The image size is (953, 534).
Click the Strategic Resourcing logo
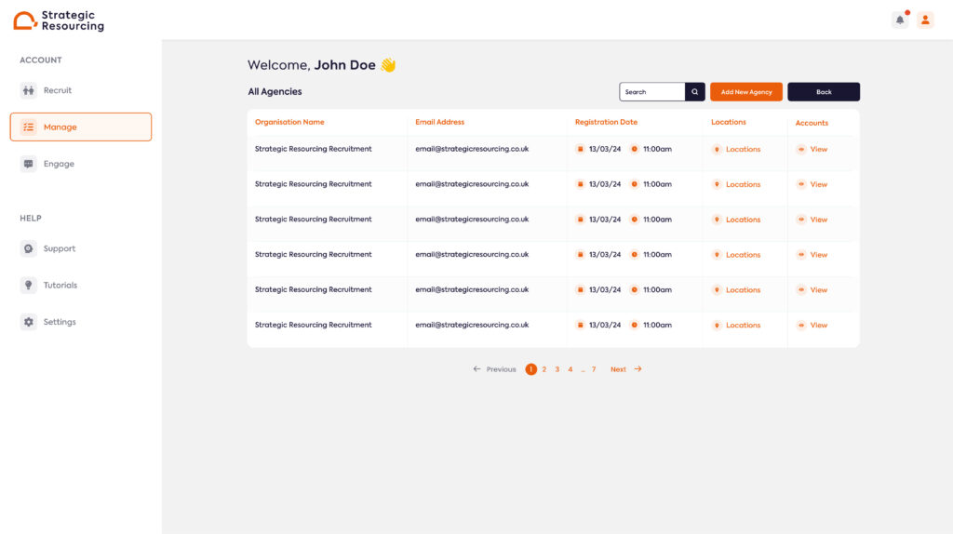(59, 20)
